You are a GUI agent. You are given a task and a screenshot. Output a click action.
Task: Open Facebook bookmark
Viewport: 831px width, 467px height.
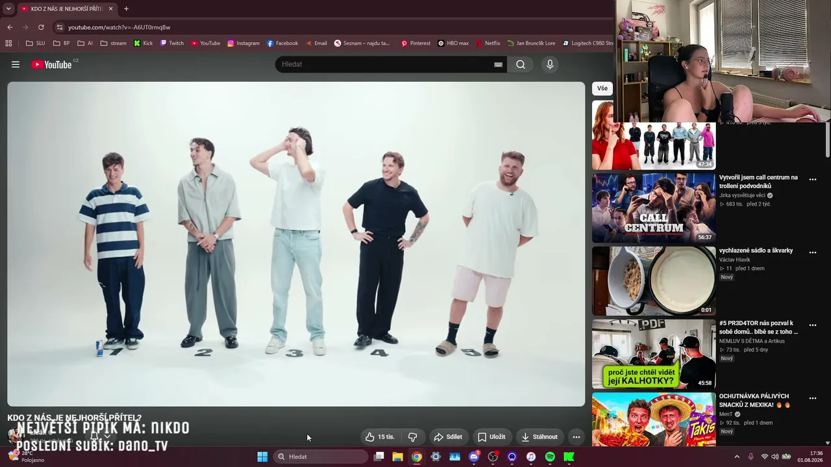(282, 43)
